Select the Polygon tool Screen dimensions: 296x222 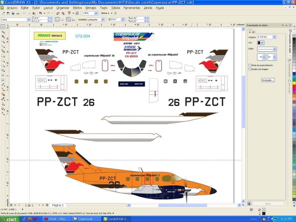tap(3, 66)
